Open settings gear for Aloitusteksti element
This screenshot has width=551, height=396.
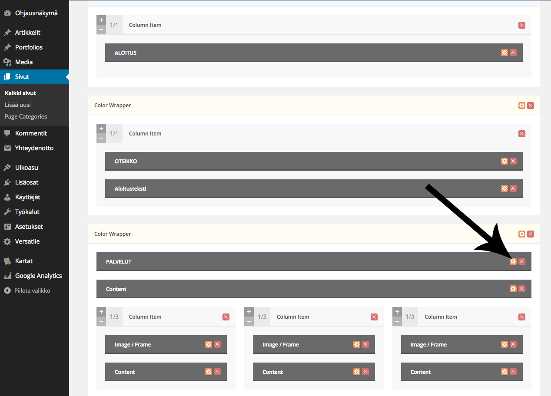pyautogui.click(x=505, y=188)
